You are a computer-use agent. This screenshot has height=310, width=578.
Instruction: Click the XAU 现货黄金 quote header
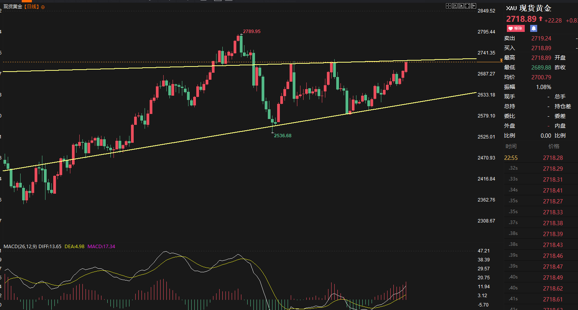pyautogui.click(x=529, y=9)
